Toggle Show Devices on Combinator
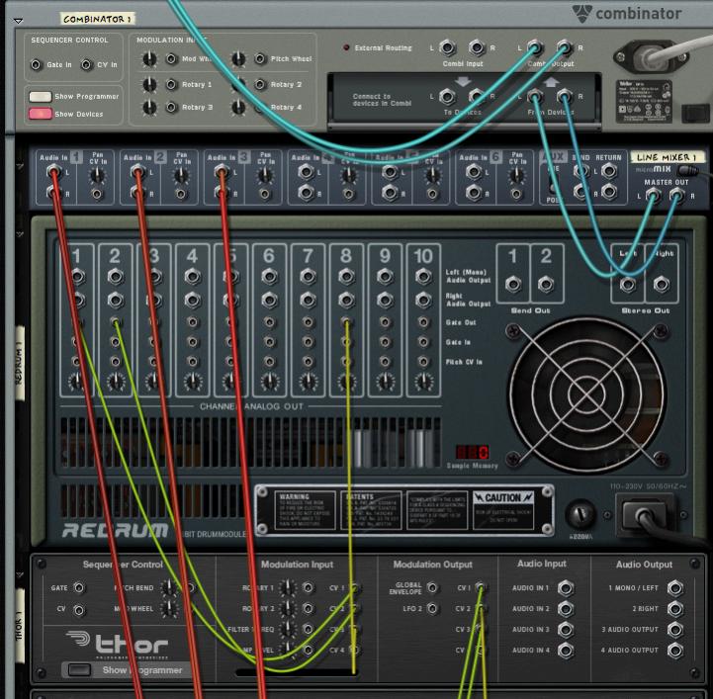The height and width of the screenshot is (699, 713). (40, 114)
